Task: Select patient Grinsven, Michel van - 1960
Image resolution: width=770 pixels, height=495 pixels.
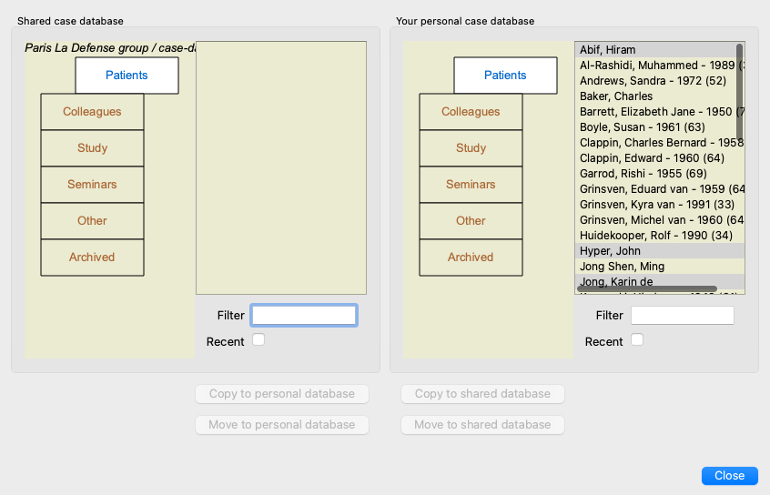Action: click(660, 220)
